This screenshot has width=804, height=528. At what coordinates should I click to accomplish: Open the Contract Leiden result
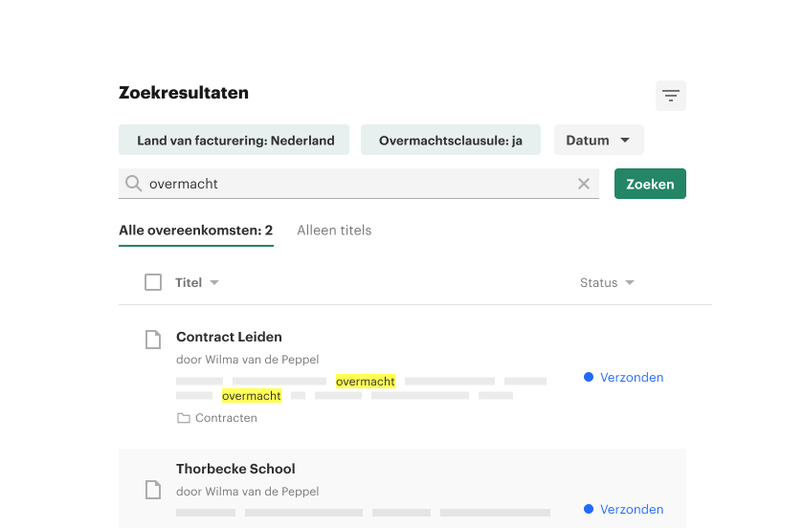tap(229, 337)
